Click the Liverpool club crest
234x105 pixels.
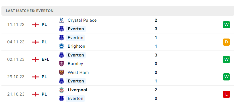[x=61, y=90]
